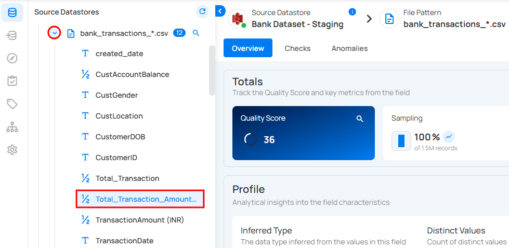Open the Explore compass icon
This screenshot has width=509, height=248.
click(12, 58)
